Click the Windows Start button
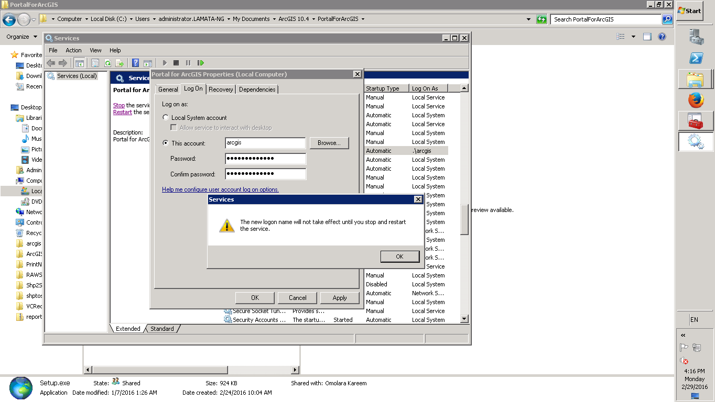 pos(689,10)
